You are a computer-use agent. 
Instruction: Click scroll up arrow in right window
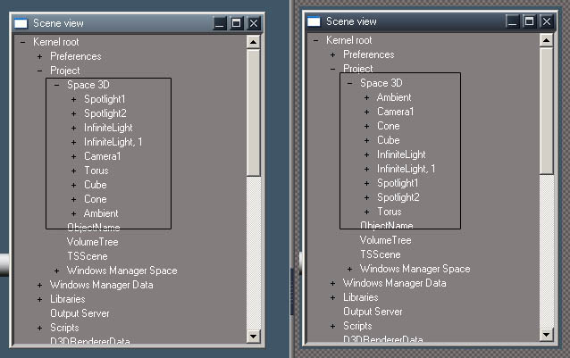(546, 40)
